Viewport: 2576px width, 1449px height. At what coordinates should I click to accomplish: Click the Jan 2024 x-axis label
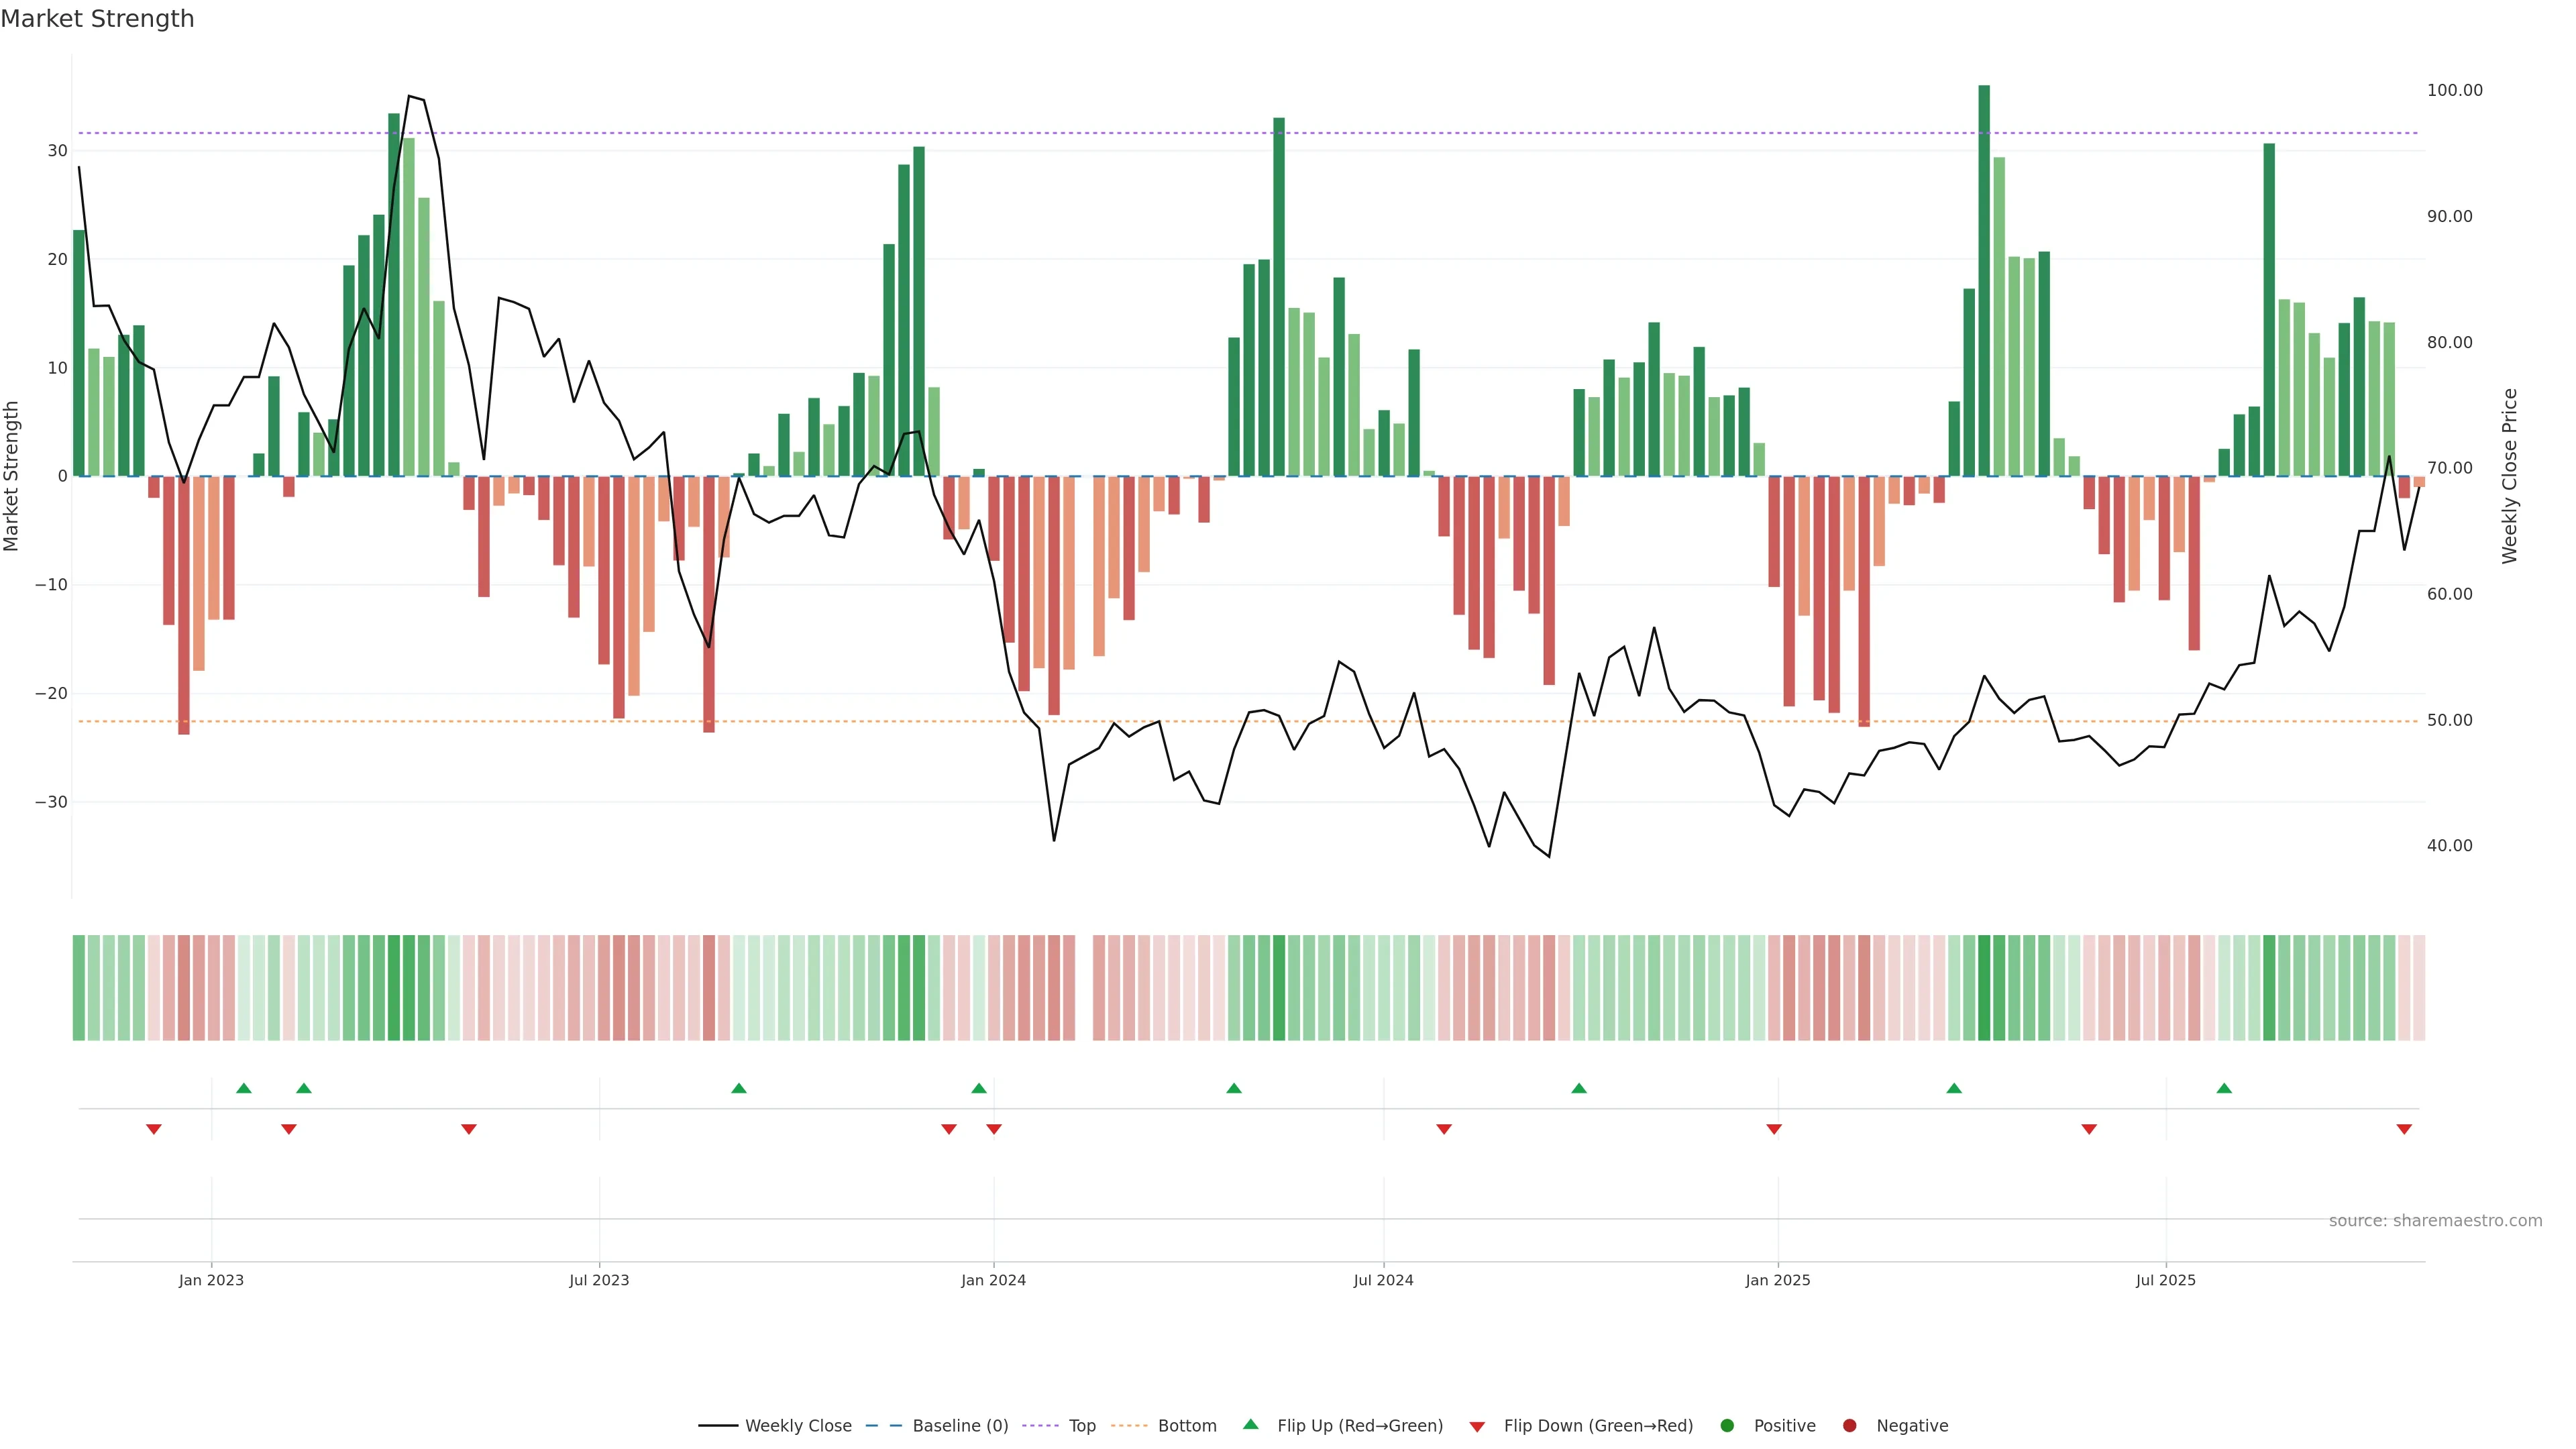point(993,1280)
